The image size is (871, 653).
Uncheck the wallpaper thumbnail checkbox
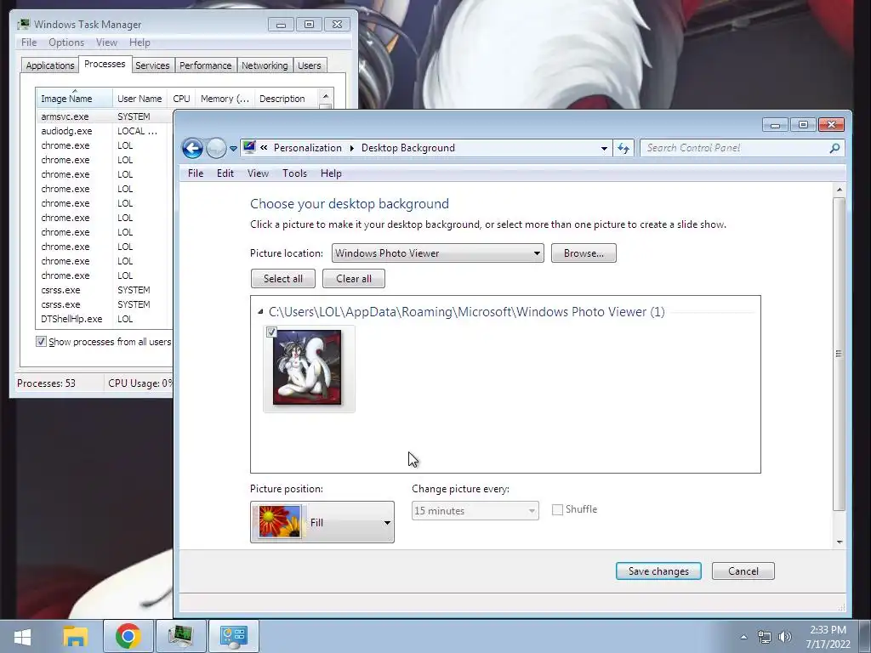pos(271,332)
